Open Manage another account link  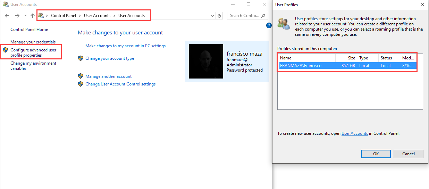[108, 76]
